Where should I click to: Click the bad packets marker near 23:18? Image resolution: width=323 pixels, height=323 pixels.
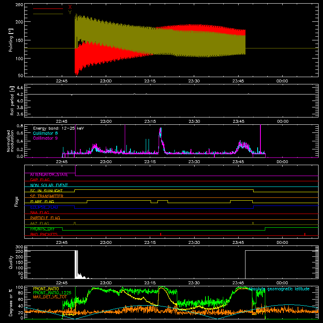(160, 234)
